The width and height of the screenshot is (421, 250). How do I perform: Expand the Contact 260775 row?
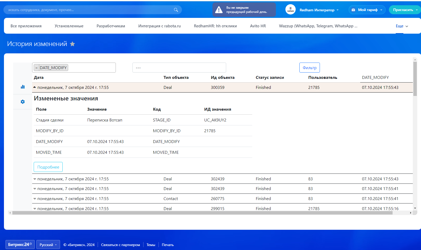(x=34, y=199)
